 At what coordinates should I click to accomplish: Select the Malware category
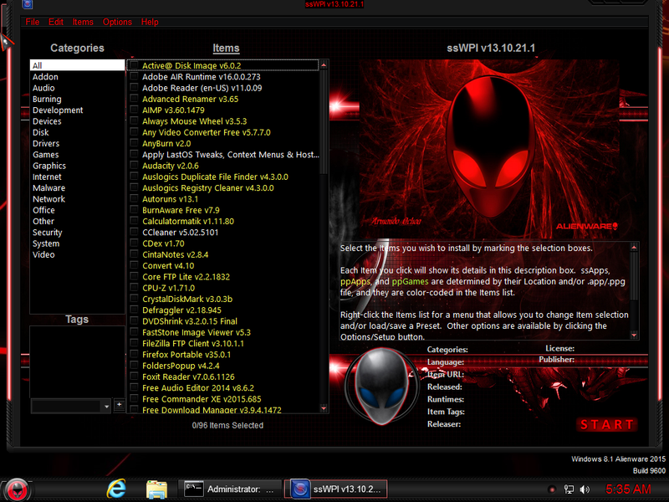[49, 188]
